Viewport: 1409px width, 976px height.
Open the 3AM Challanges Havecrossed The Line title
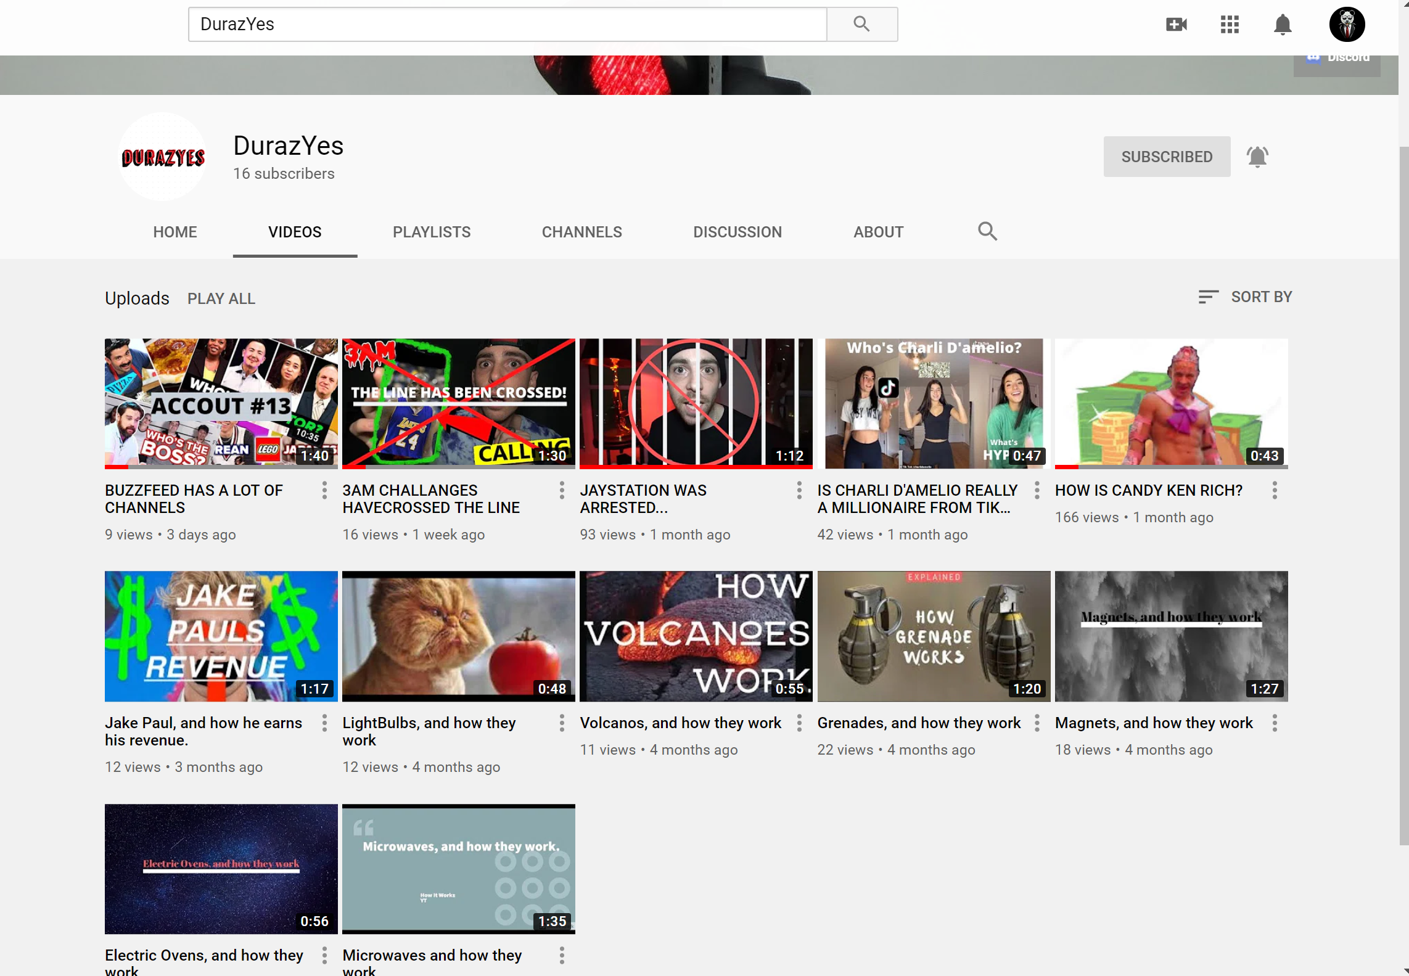[x=431, y=499]
